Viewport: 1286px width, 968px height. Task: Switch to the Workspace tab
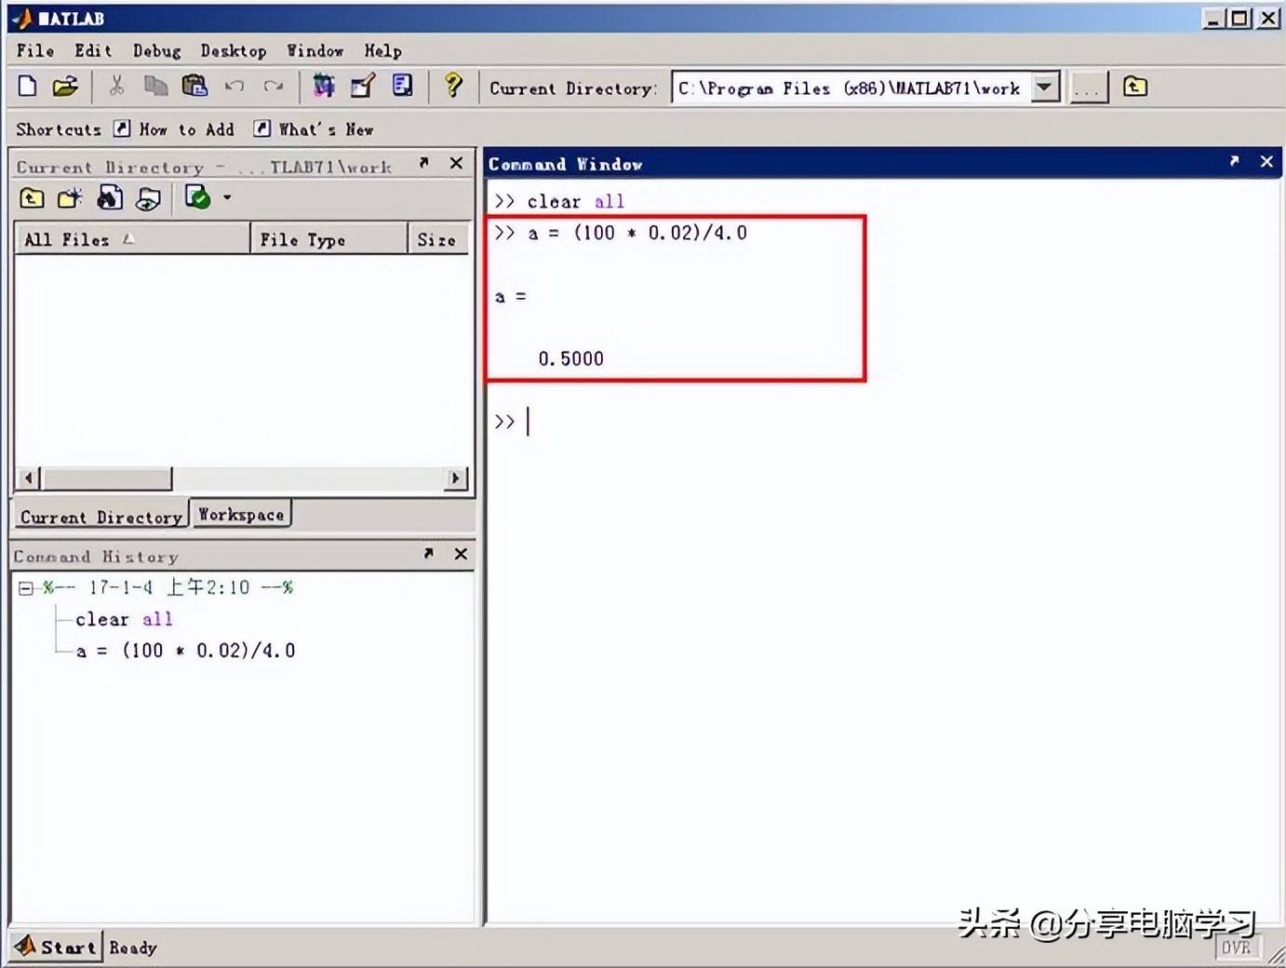pyautogui.click(x=241, y=514)
